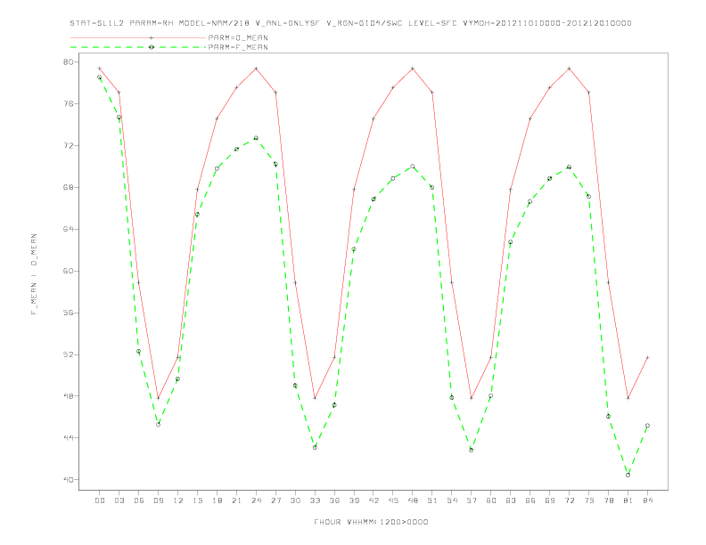Select the green F_MEAN marker at hour 48

(x=413, y=167)
